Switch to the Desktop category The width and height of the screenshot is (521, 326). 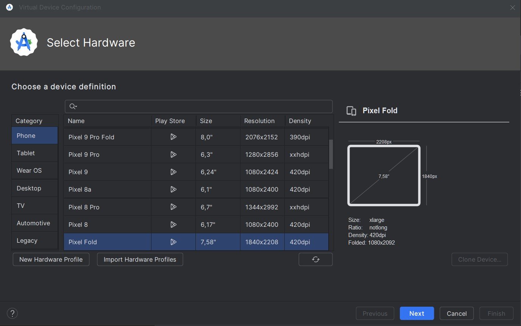[x=35, y=188]
